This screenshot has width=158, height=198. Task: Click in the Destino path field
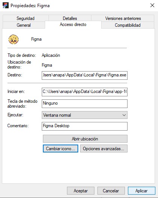[85, 75]
